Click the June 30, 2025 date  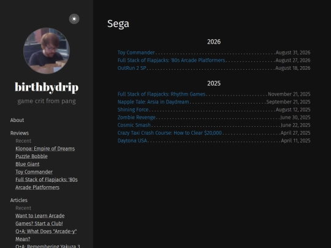click(295, 118)
